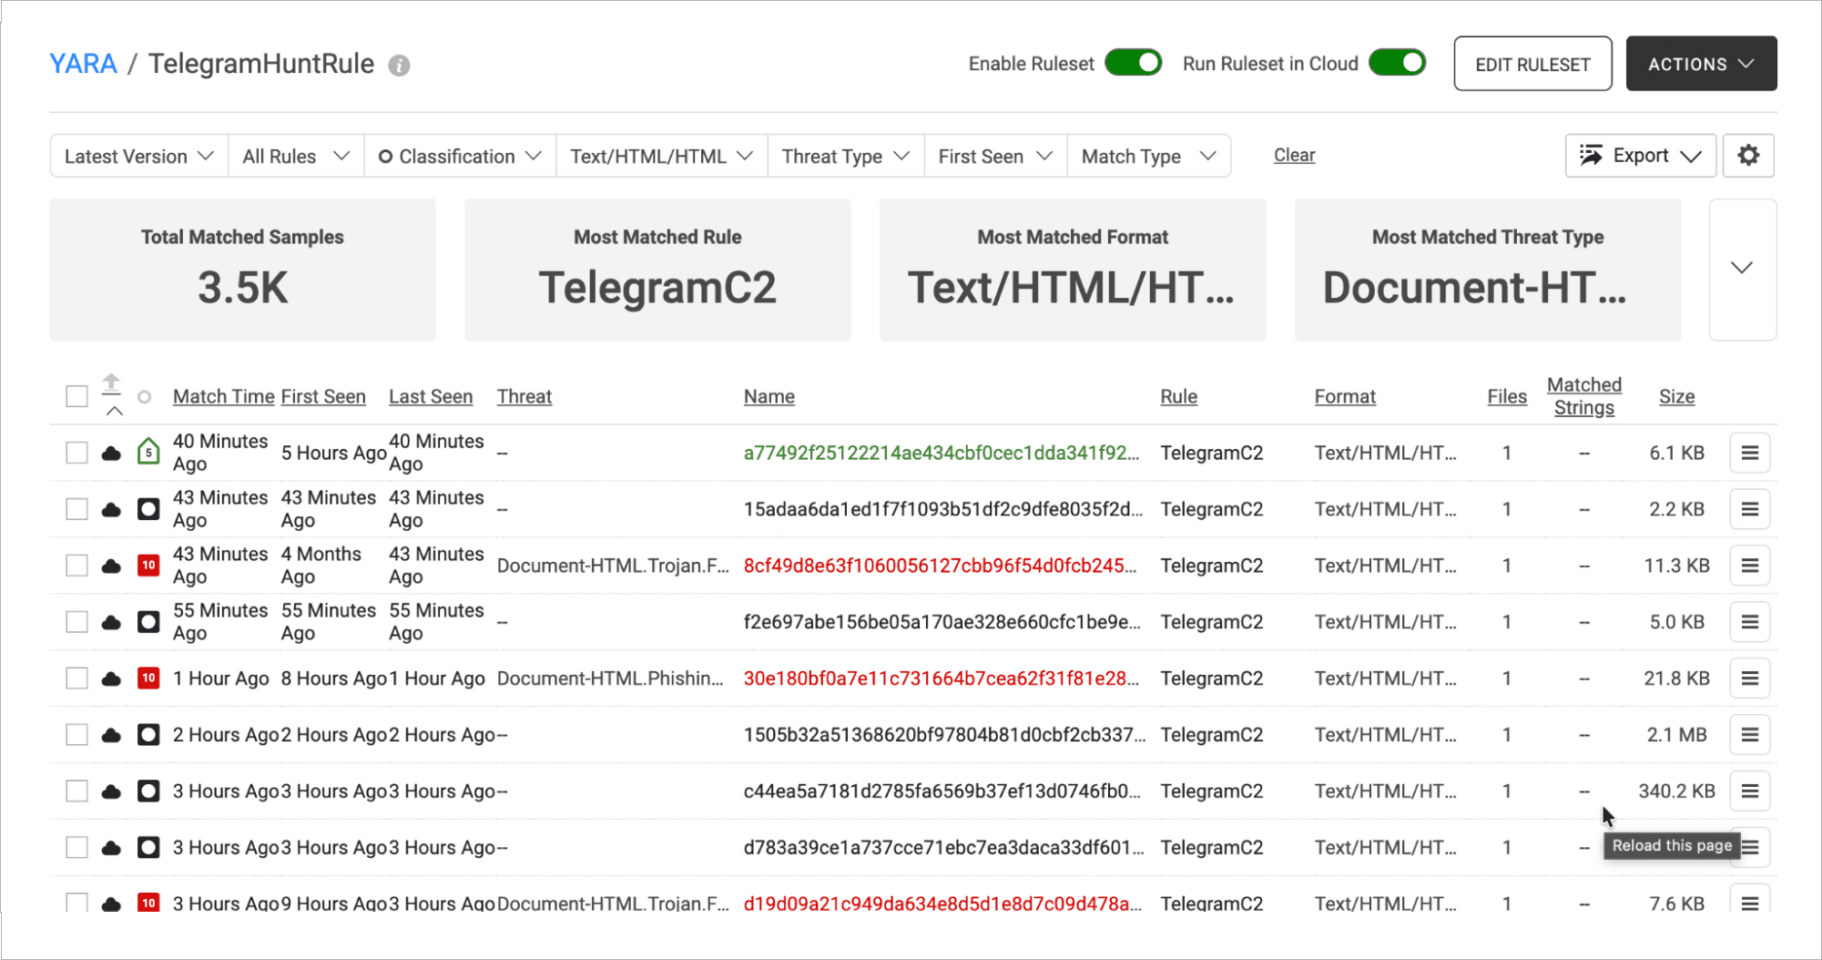Expand the statistics cards chevron panel
Image resolution: width=1822 pixels, height=960 pixels.
click(x=1742, y=269)
